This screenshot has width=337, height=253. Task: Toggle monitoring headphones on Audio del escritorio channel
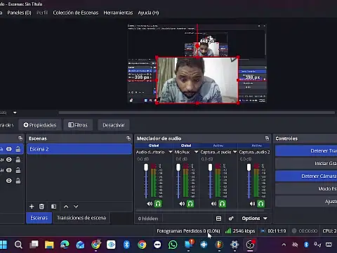click(x=158, y=204)
